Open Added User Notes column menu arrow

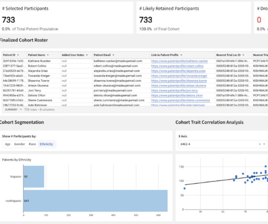(x=87, y=55)
